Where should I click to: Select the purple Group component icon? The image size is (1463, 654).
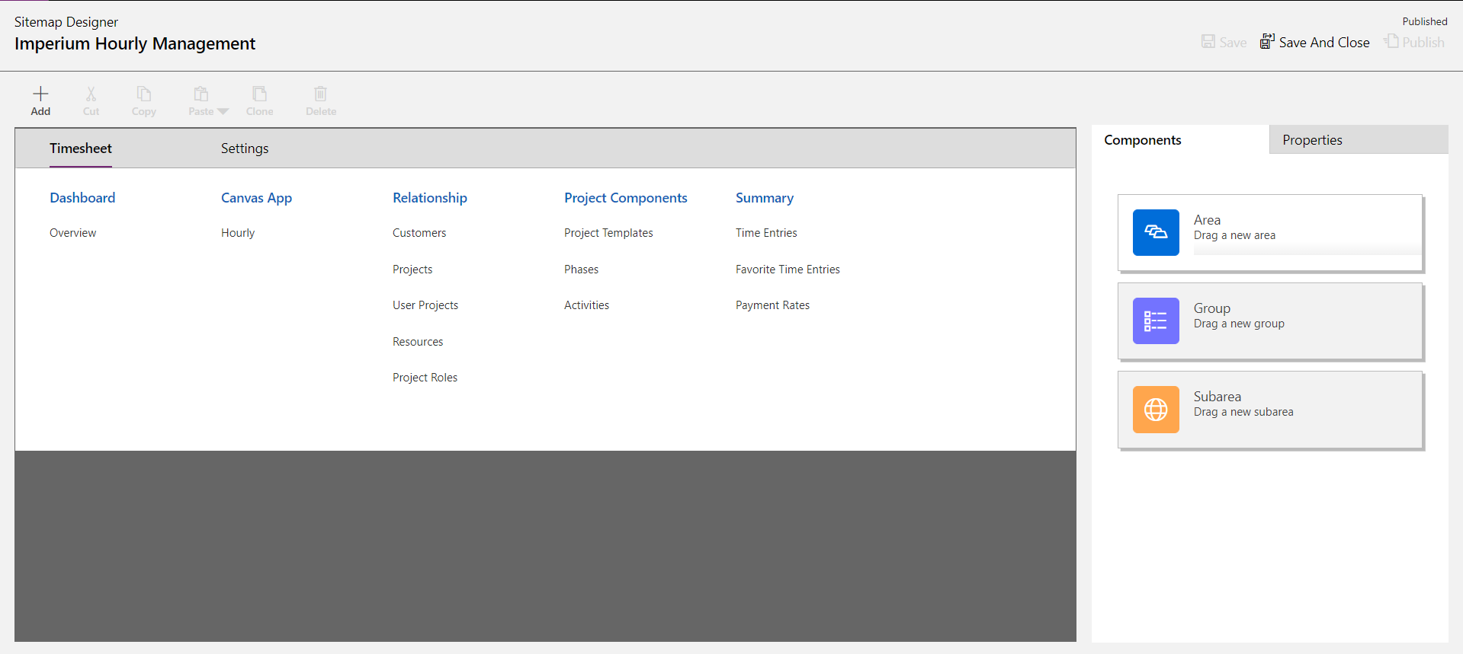tap(1155, 321)
